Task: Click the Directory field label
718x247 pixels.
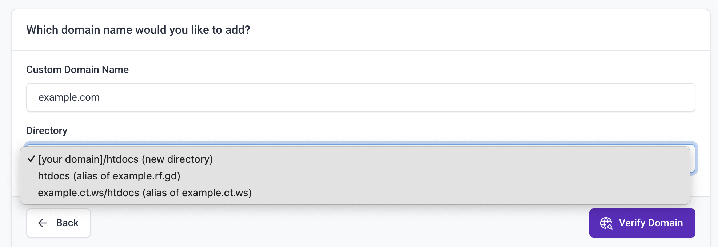Action: [47, 130]
